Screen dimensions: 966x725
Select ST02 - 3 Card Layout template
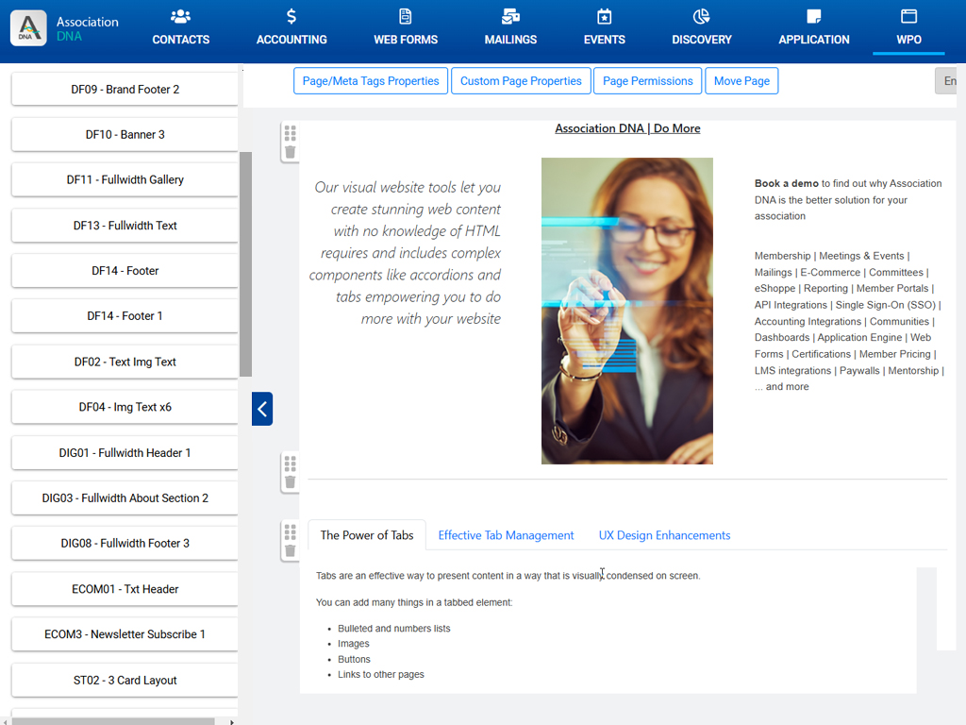coord(125,680)
